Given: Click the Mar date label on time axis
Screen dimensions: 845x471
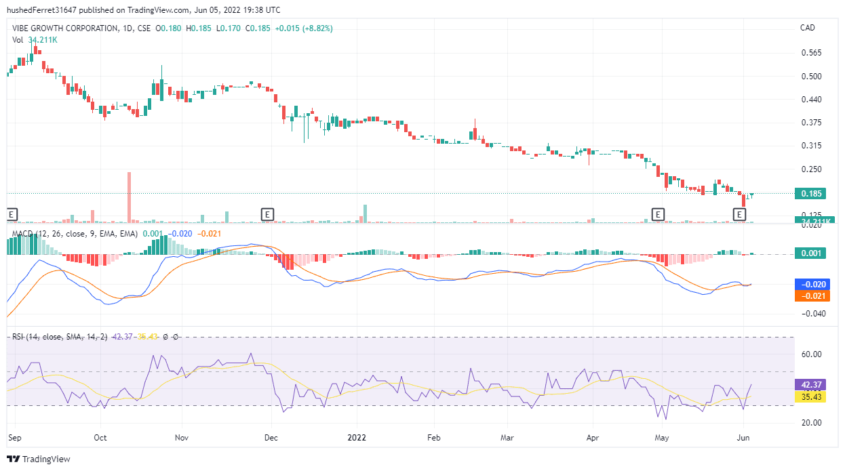Looking at the screenshot, I should pos(507,438).
